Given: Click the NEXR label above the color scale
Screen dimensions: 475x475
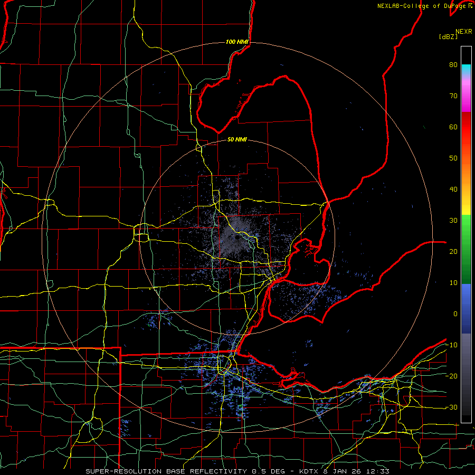Looking at the screenshot, I should (464, 32).
